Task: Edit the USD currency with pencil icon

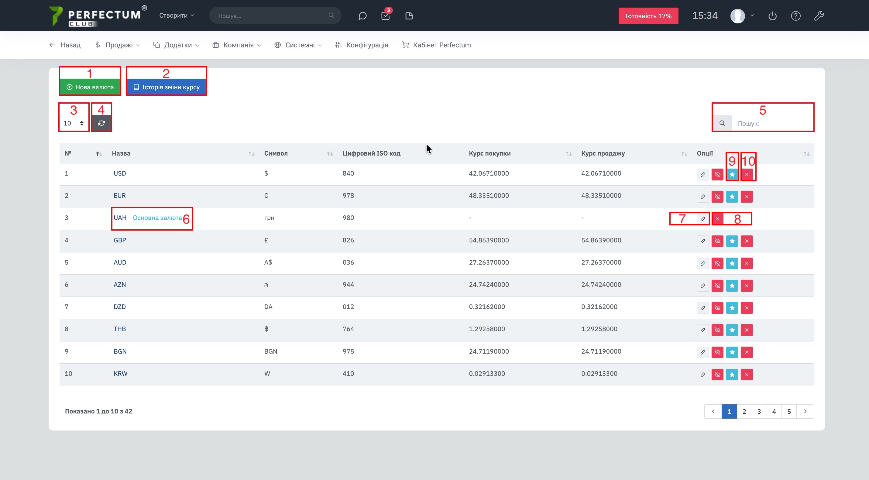Action: (703, 174)
